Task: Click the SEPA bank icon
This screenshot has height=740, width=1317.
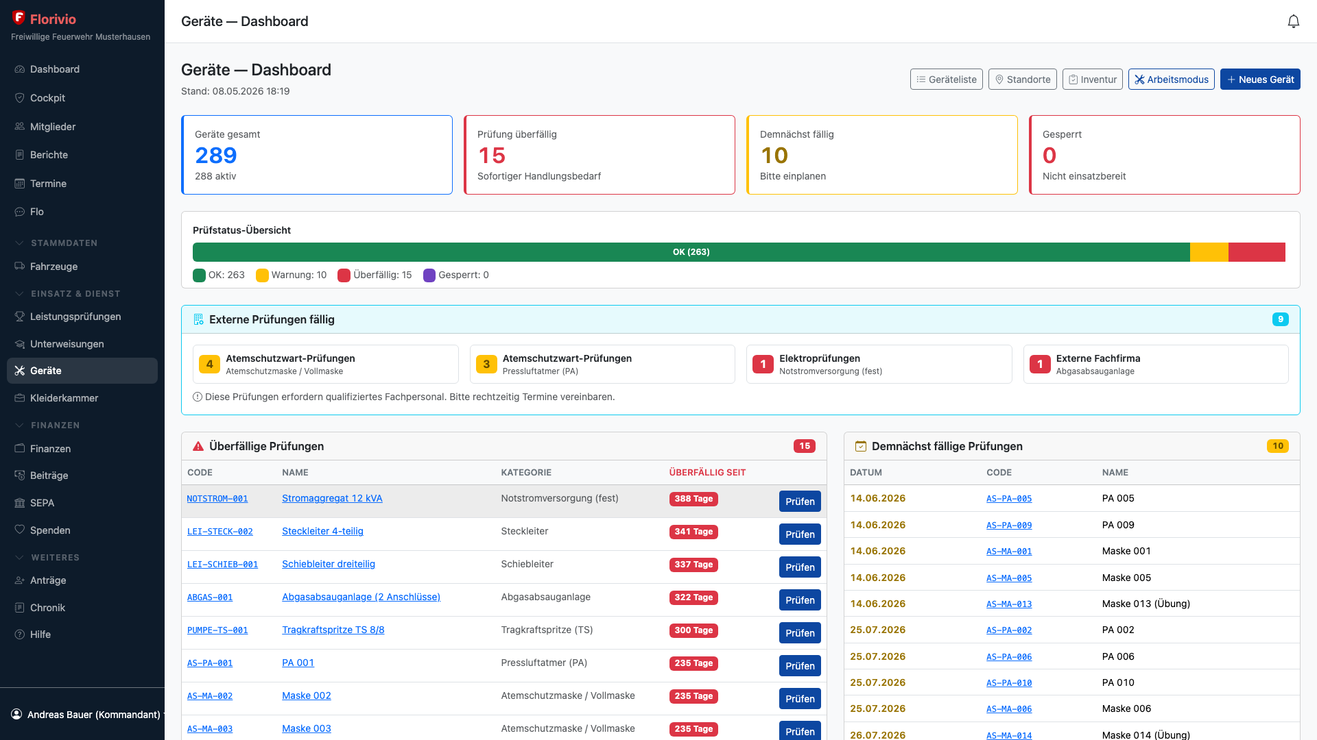Action: [20, 503]
